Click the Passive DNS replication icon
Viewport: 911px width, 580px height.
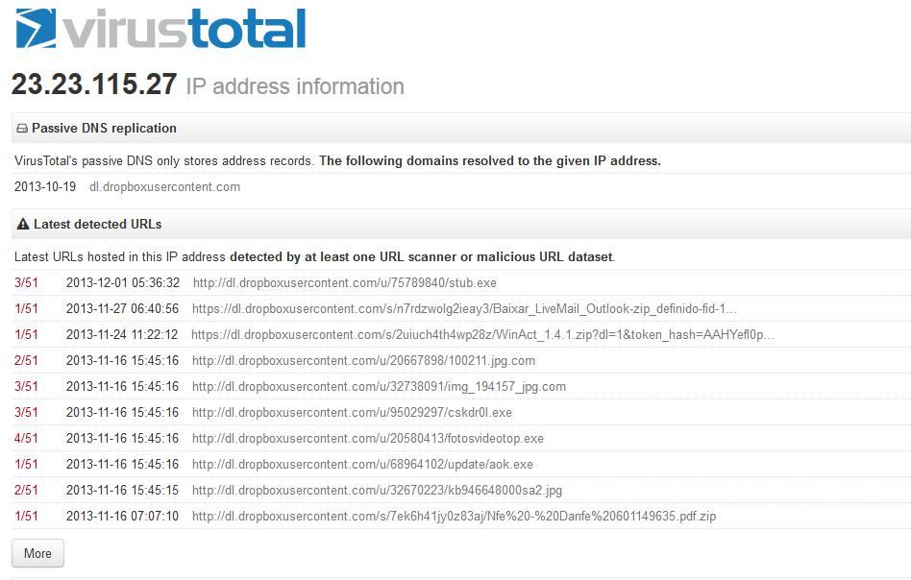pyautogui.click(x=22, y=129)
